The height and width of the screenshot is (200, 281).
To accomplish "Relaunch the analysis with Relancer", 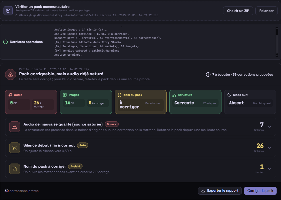I will point(266,11).
